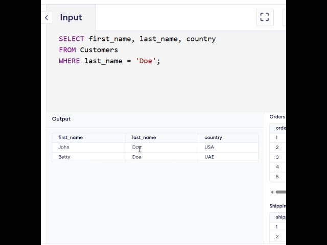
Task: Click the first_name column header
Action: click(89, 137)
